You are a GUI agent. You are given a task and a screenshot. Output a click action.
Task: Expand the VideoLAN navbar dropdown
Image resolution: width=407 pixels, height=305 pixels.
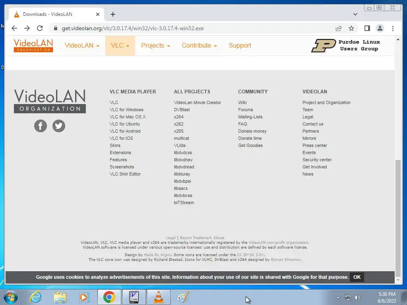click(x=82, y=45)
